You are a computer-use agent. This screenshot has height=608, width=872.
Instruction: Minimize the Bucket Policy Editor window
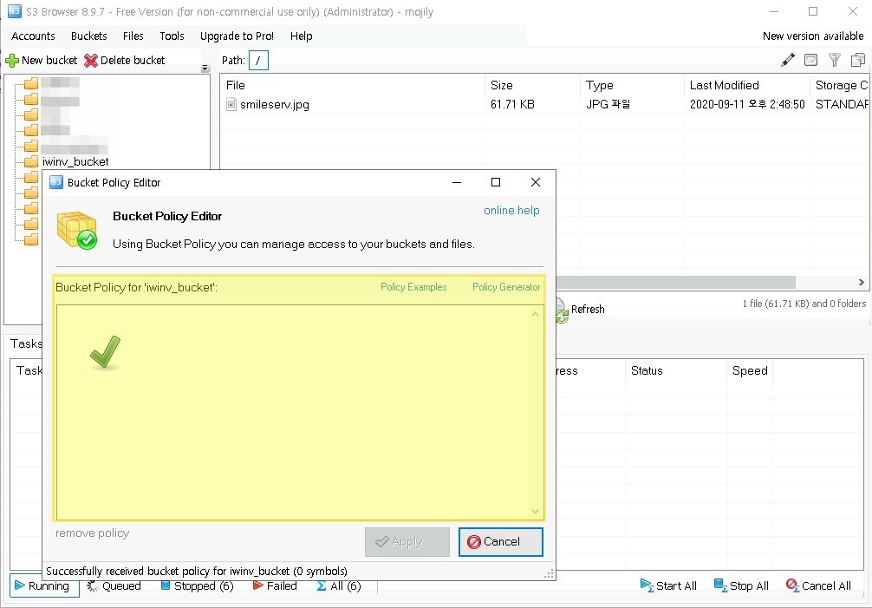pos(457,182)
